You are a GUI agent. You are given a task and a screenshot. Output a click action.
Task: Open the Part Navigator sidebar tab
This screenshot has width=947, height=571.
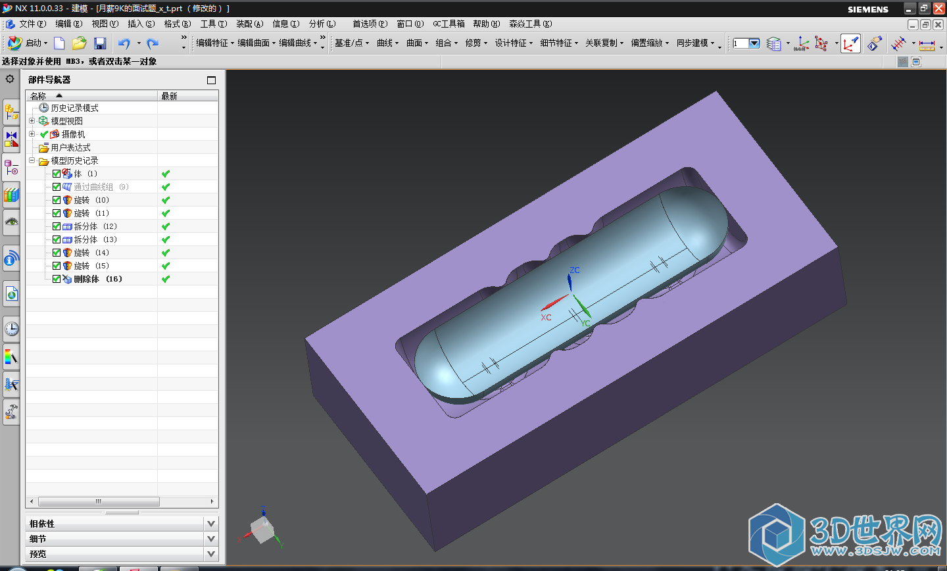click(x=11, y=167)
